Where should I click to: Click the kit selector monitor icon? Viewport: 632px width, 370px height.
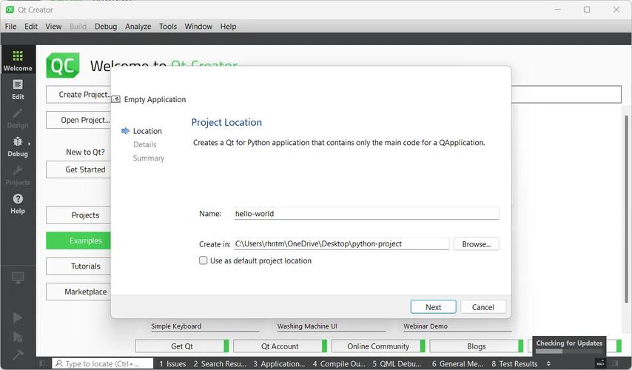click(x=18, y=278)
